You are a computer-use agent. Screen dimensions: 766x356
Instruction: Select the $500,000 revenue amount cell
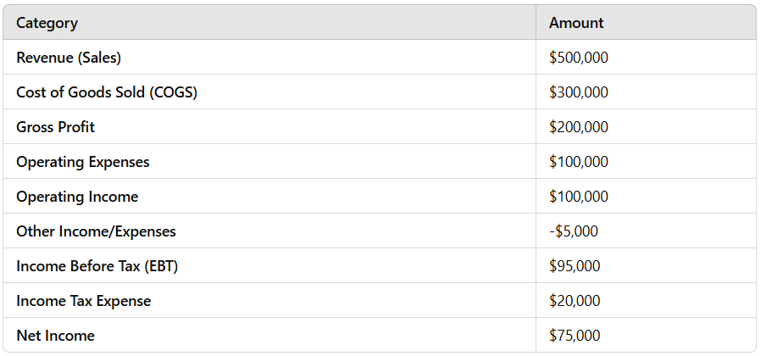tap(579, 58)
